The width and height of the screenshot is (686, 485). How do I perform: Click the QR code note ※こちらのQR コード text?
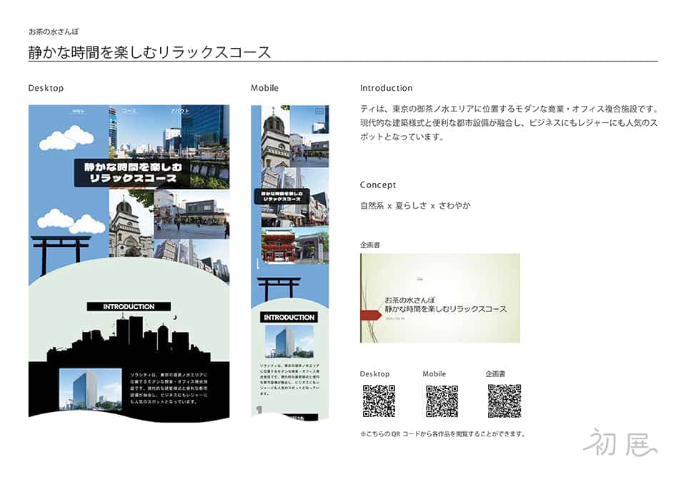(x=442, y=433)
